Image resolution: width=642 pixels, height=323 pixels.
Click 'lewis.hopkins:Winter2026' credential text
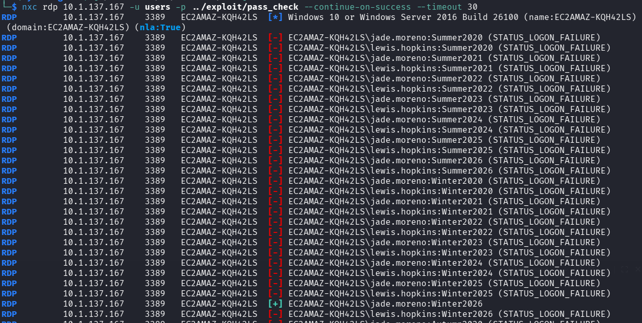click(x=432, y=314)
